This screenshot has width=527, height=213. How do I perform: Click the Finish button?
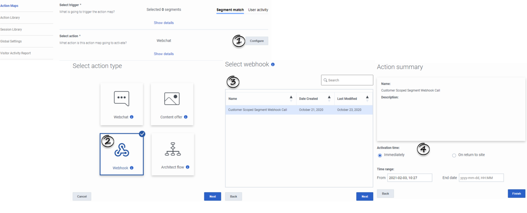tap(516, 194)
